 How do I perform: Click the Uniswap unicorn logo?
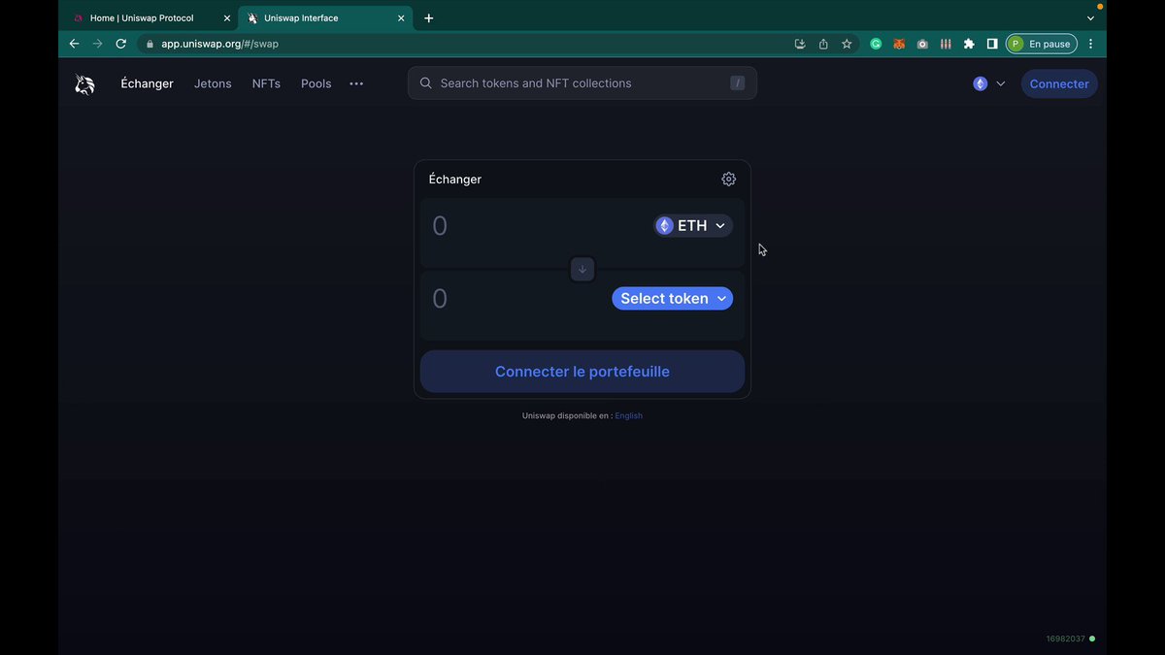click(85, 84)
